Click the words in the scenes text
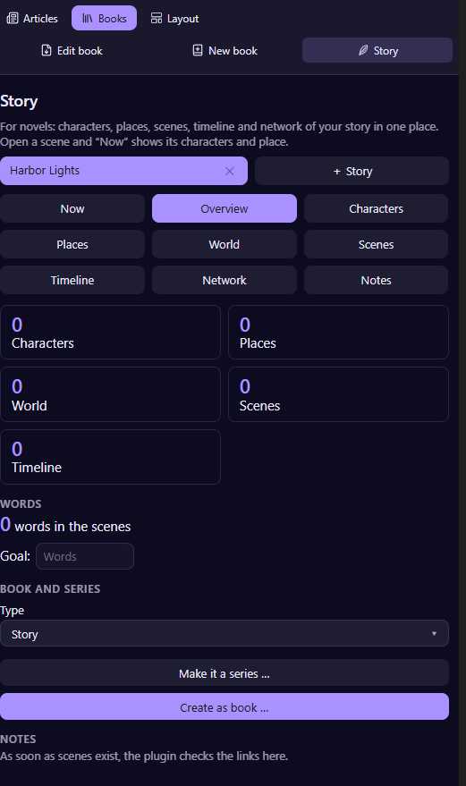Viewport: 466px width, 786px height. click(x=72, y=527)
